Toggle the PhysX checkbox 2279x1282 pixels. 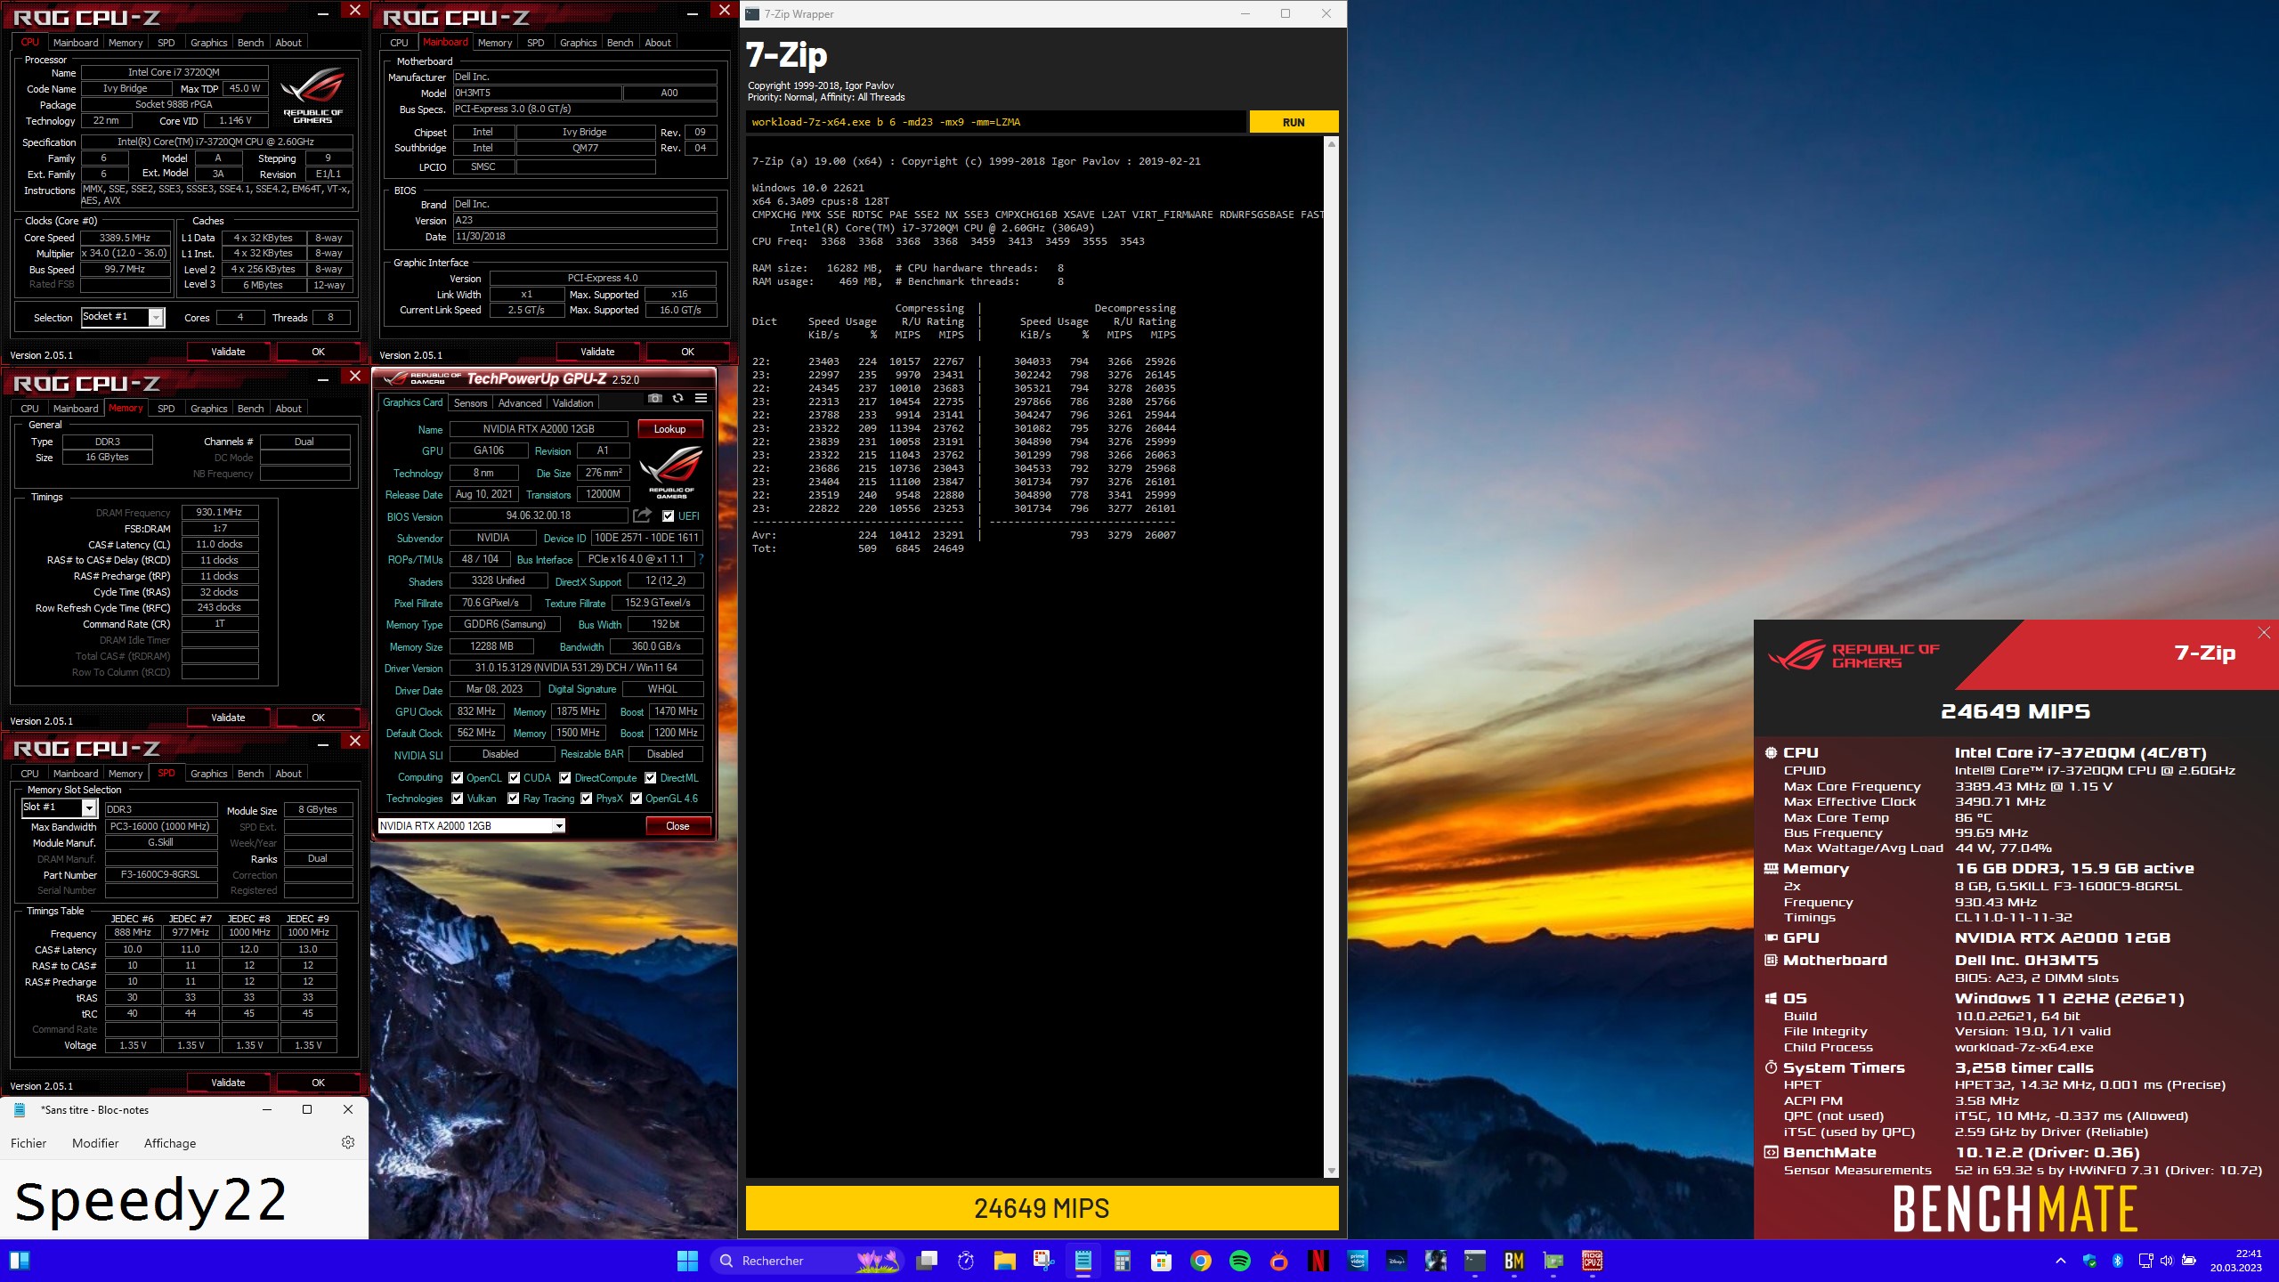coord(586,799)
